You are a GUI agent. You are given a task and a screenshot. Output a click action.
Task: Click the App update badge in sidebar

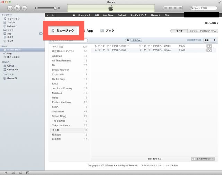tap(41, 34)
